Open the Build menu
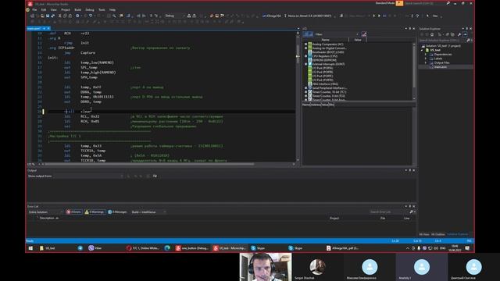500x281 pixels. tap(78, 10)
